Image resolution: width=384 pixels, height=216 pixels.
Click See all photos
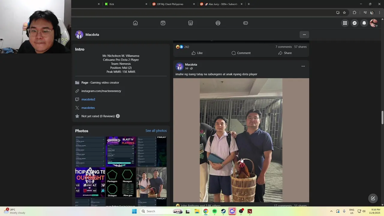coord(156,131)
